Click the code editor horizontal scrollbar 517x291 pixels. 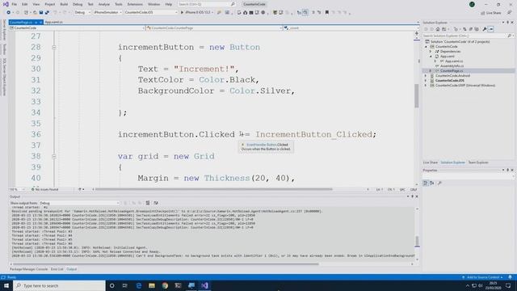[x=213, y=189]
